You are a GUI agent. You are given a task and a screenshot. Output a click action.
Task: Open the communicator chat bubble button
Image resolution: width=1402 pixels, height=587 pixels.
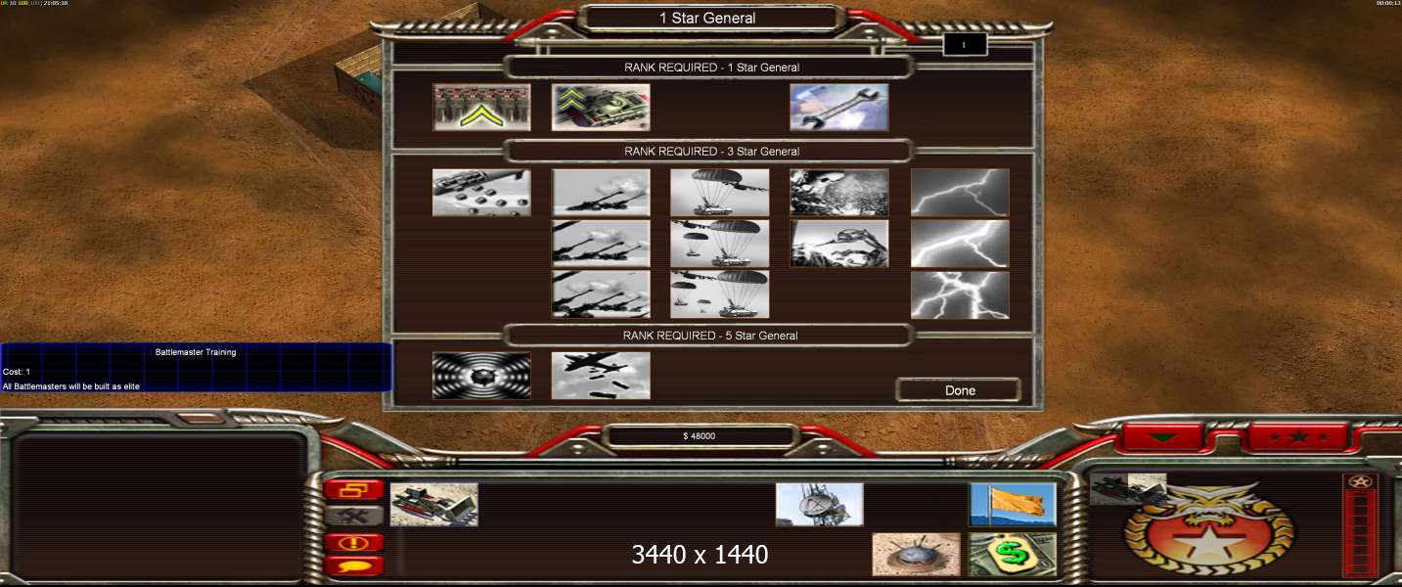(x=353, y=565)
